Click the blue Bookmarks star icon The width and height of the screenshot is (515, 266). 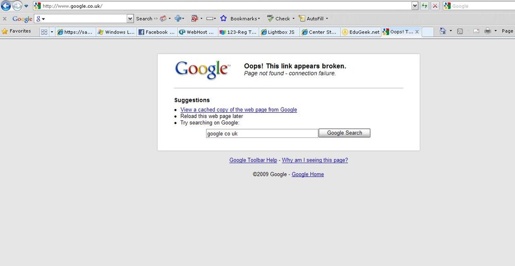[x=224, y=19]
